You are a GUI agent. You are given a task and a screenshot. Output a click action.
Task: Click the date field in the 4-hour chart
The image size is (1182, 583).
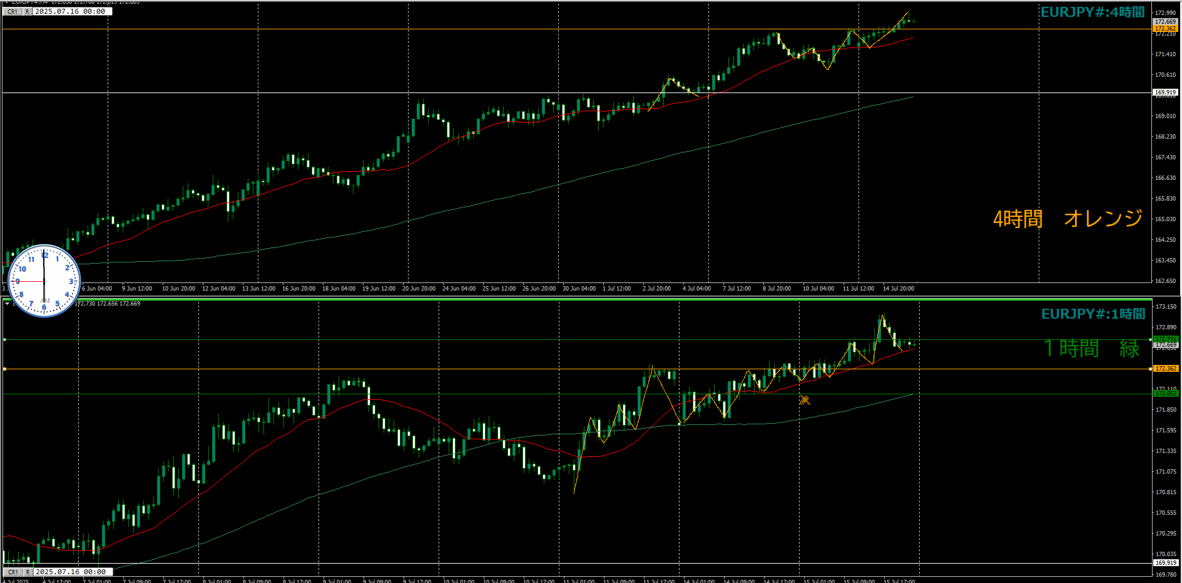73,11
